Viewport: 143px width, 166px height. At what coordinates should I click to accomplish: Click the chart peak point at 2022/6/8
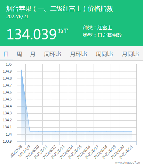(x=21, y=70)
